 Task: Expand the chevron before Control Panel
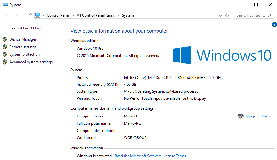[43, 15]
